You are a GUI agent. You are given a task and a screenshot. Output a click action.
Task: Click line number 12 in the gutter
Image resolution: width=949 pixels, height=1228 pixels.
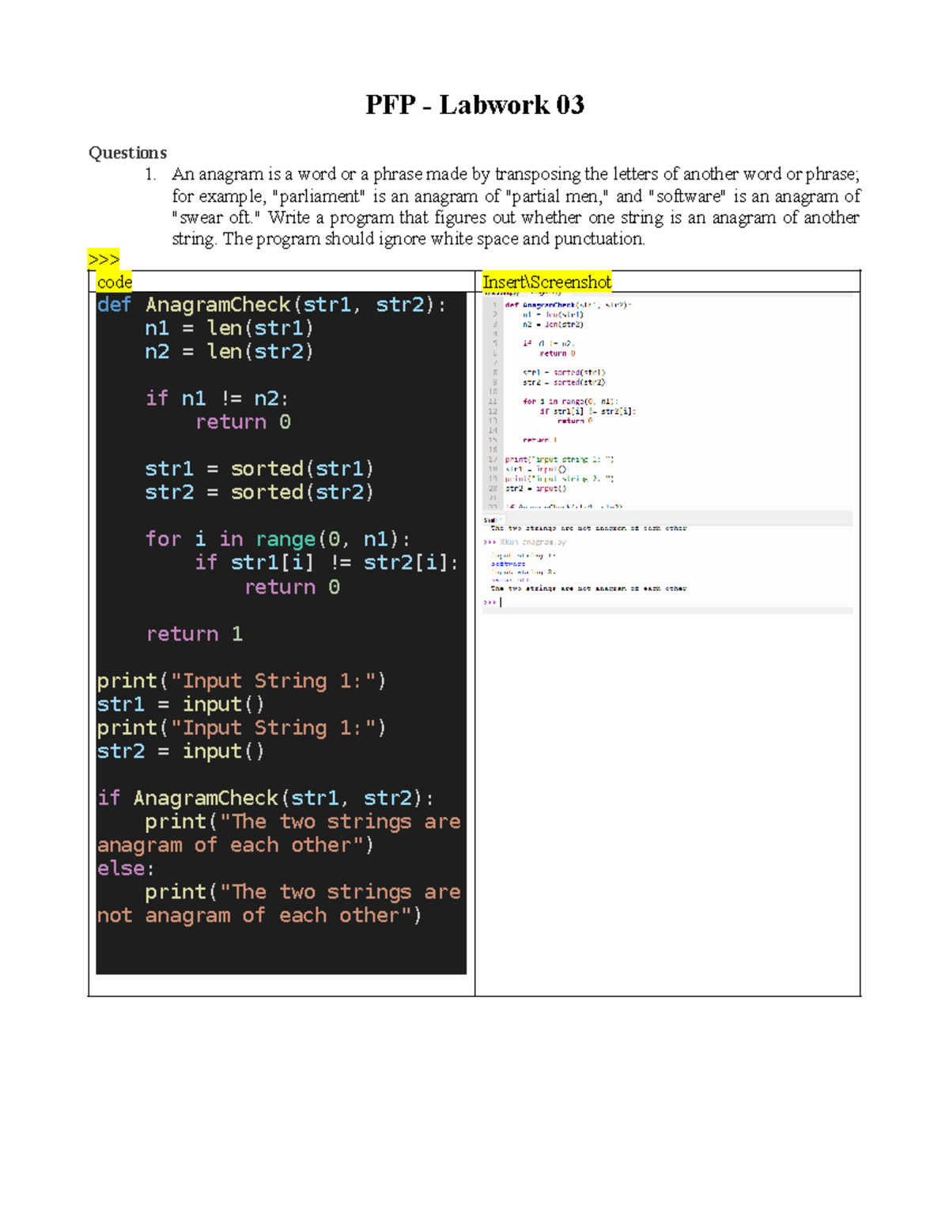[493, 411]
